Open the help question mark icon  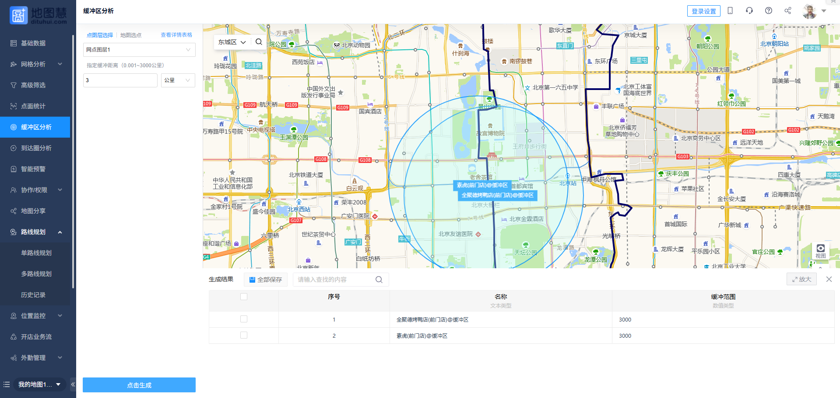click(769, 11)
